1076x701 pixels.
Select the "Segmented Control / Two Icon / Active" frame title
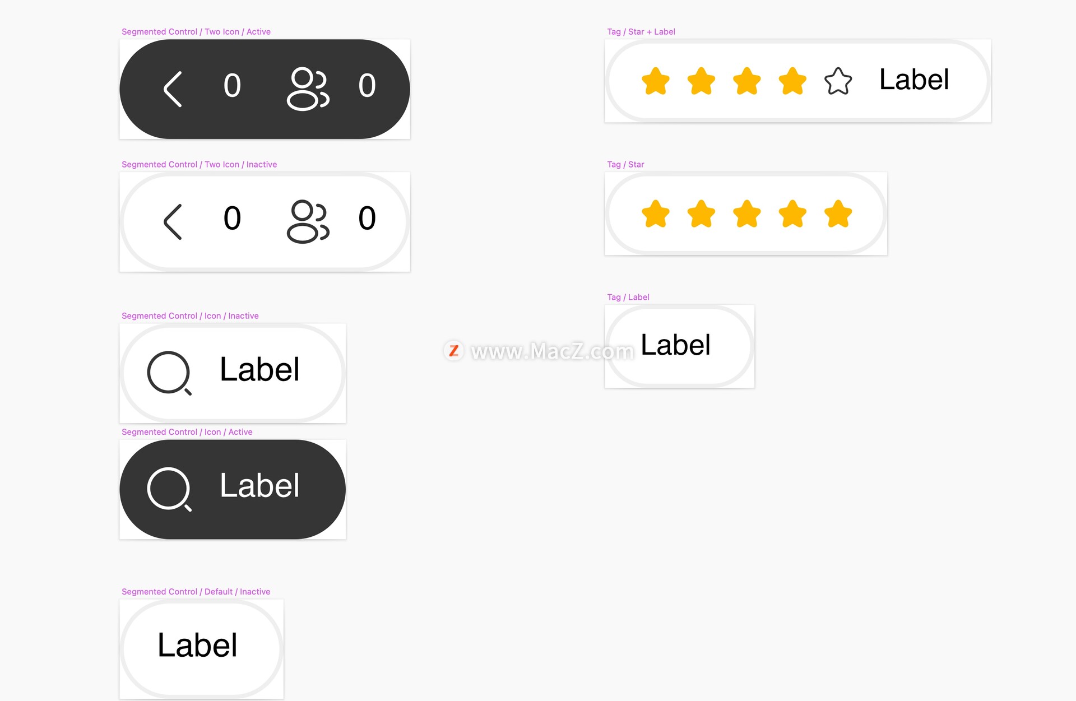(x=196, y=32)
